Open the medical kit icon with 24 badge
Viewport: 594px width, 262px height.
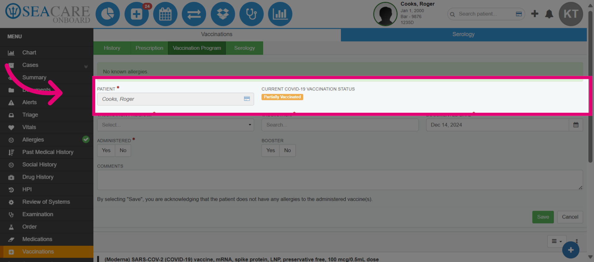[136, 14]
